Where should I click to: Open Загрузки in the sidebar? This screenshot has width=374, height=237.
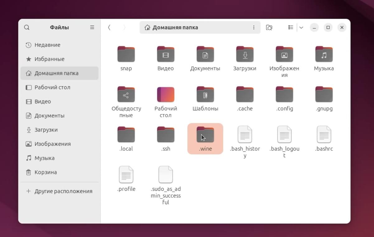click(x=59, y=130)
